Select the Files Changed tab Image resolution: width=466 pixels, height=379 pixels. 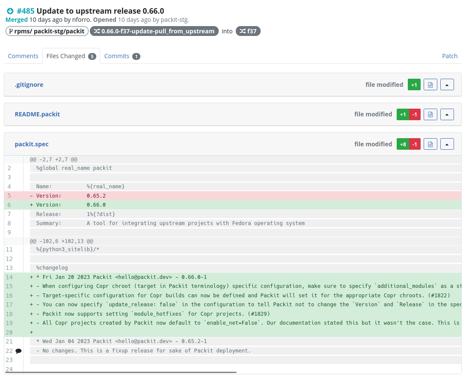(x=71, y=56)
